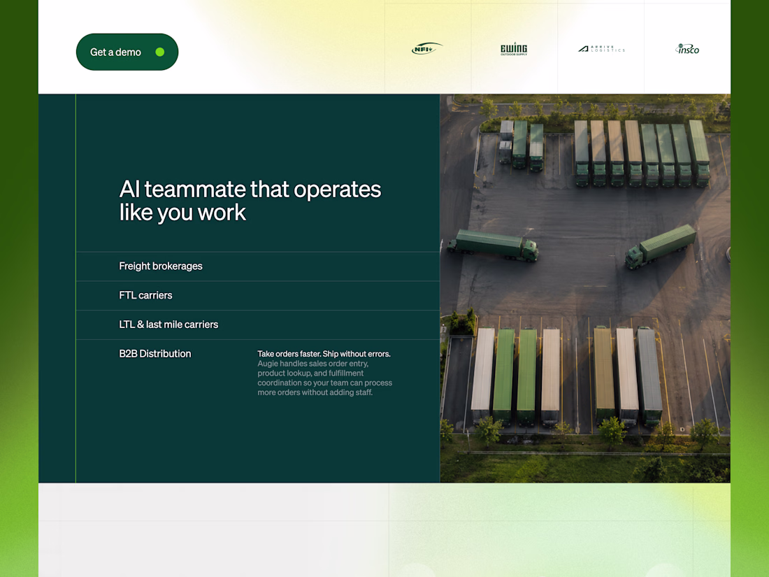Screen dimensions: 769x577
Task: Open the NFI logo
Action: coord(426,48)
